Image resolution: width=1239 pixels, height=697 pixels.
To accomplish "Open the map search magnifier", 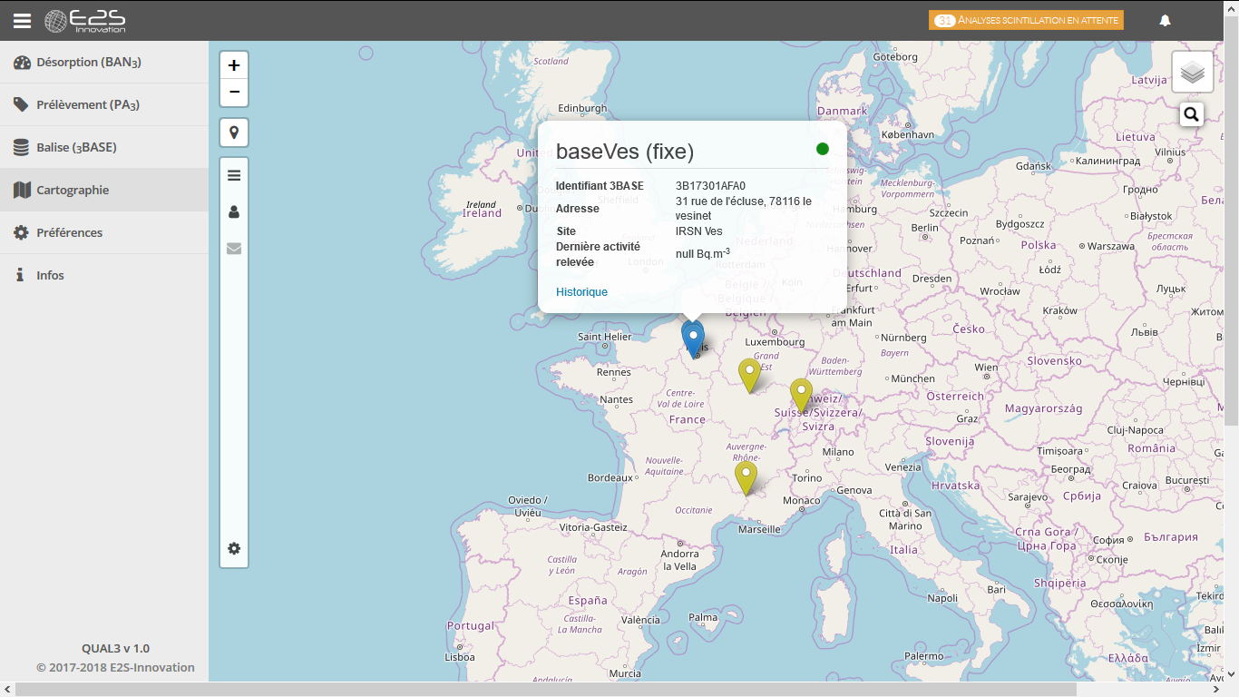I will click(x=1192, y=114).
